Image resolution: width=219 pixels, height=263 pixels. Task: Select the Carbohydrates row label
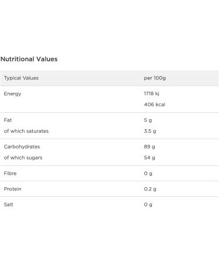pos(22,147)
